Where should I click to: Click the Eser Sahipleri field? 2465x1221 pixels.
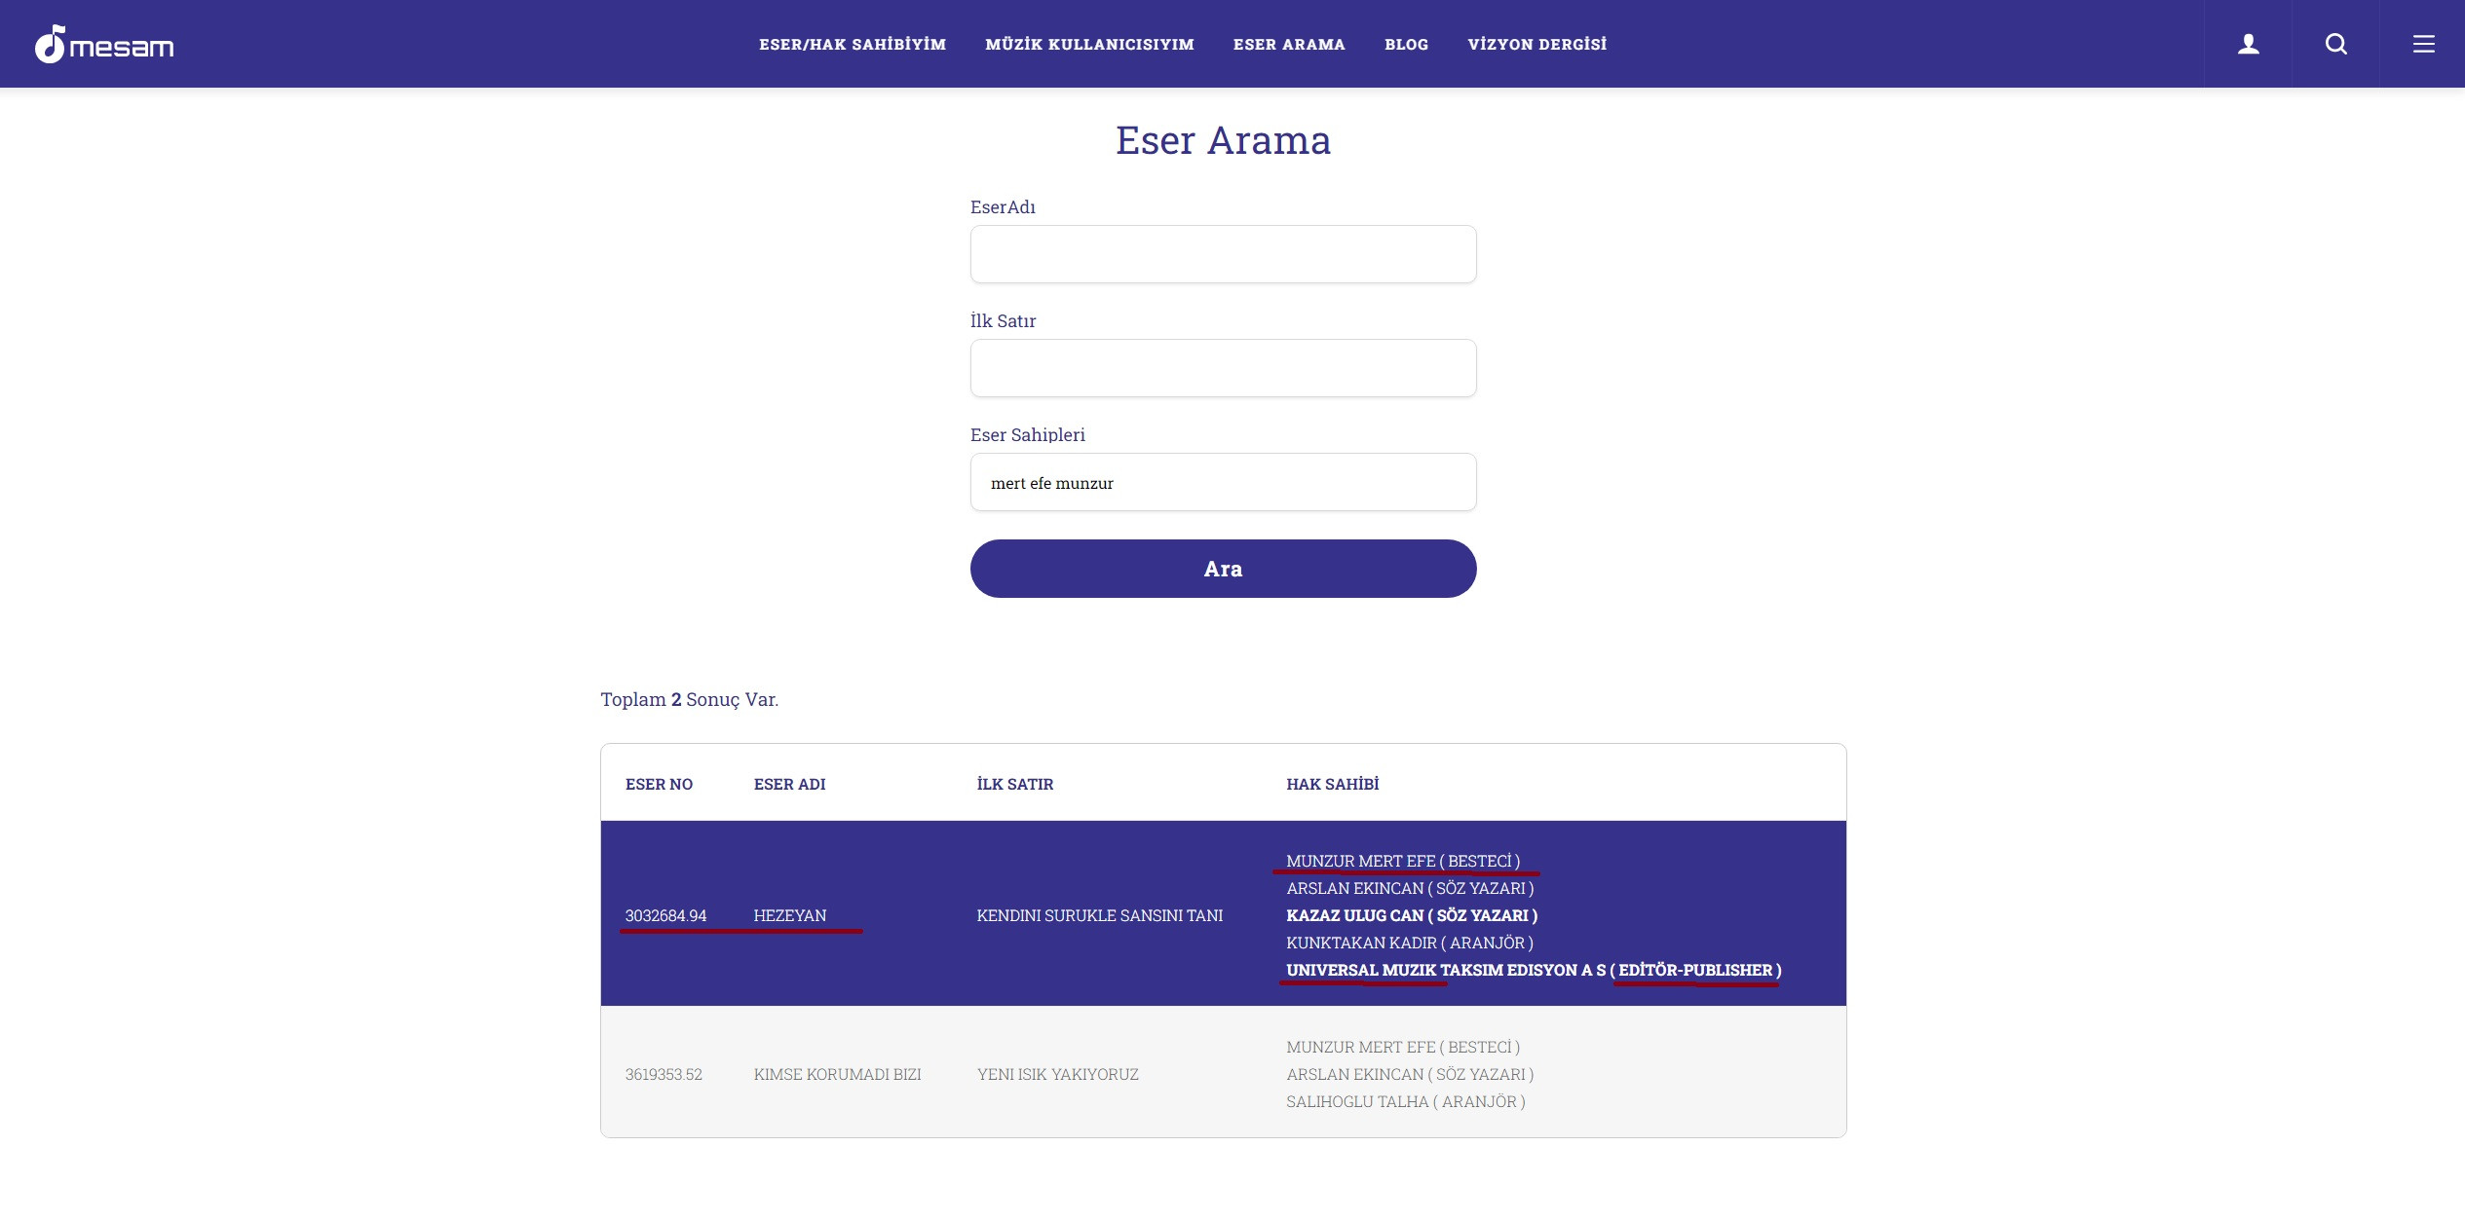(x=1223, y=482)
